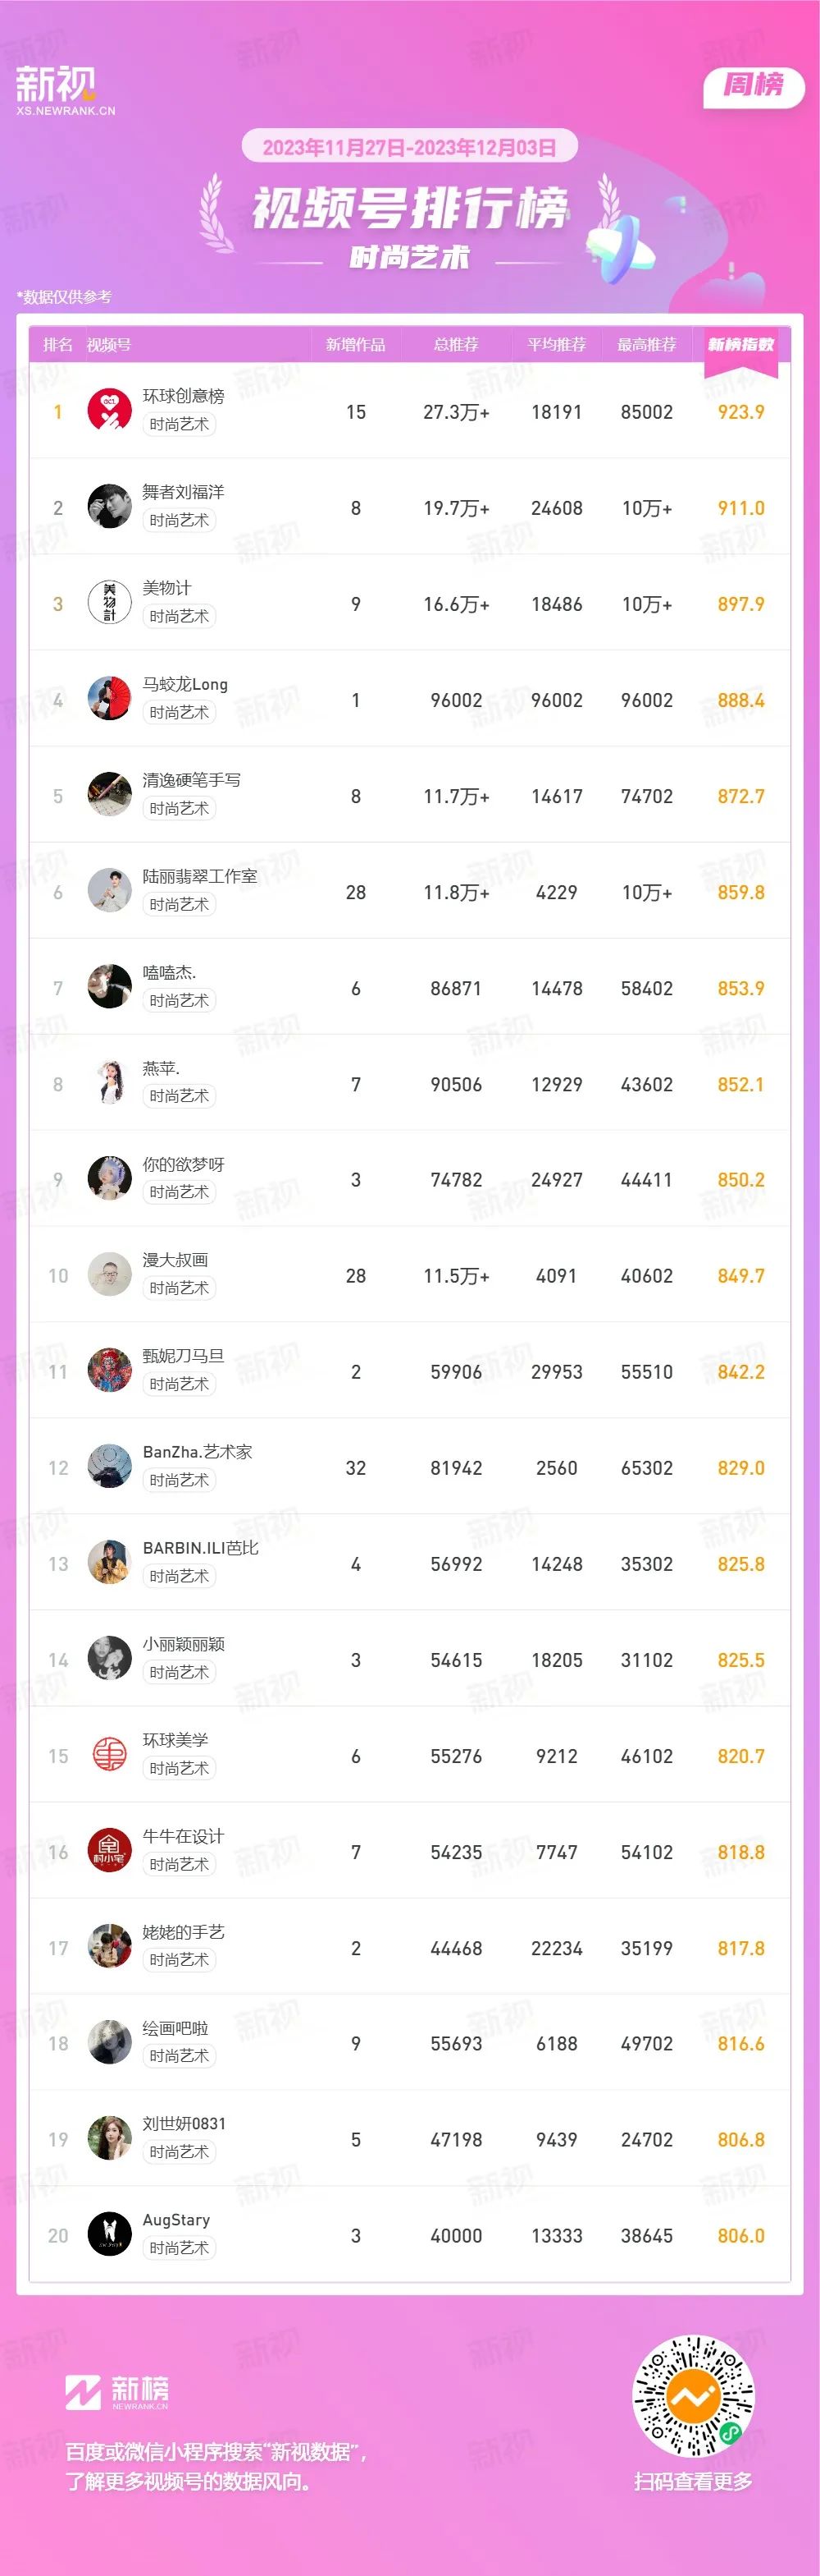Click 刘世妍0831 avatar photo
The image size is (820, 2576).
point(110,2139)
